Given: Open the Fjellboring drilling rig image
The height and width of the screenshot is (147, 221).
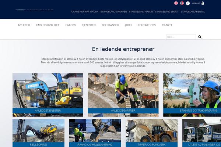Looking at the screenshot, I should (x=38, y=130).
